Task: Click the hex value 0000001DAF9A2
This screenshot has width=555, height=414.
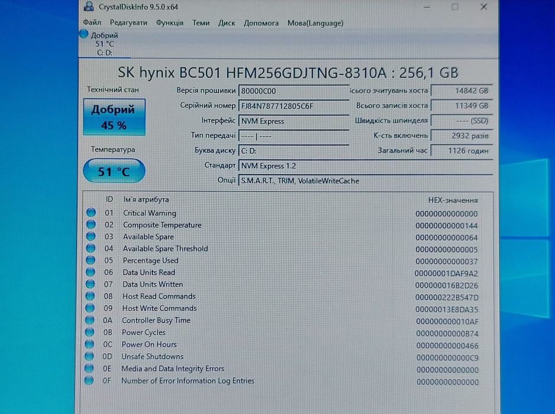Action: (446, 273)
